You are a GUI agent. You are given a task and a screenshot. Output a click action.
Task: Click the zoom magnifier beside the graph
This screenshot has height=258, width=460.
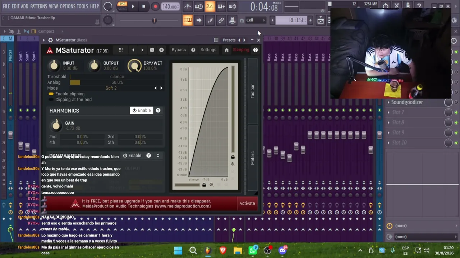pyautogui.click(x=233, y=164)
